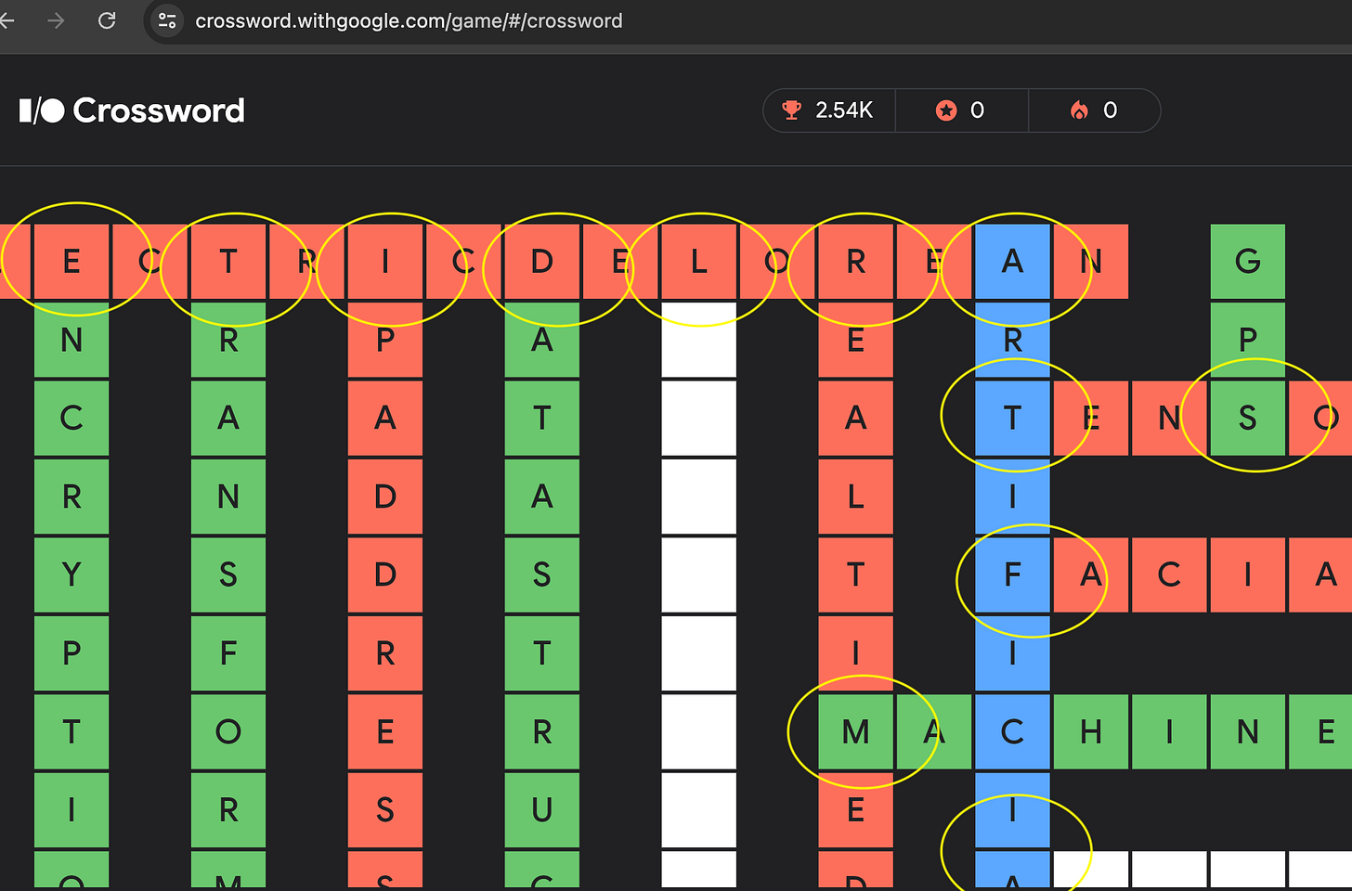This screenshot has width=1352, height=891.
Task: Click the trophy score icon
Action: point(791,110)
